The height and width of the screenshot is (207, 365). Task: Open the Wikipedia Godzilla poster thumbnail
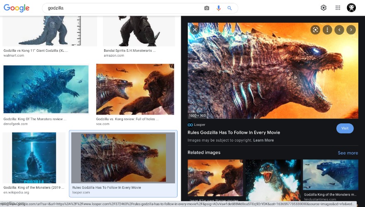coord(34,158)
